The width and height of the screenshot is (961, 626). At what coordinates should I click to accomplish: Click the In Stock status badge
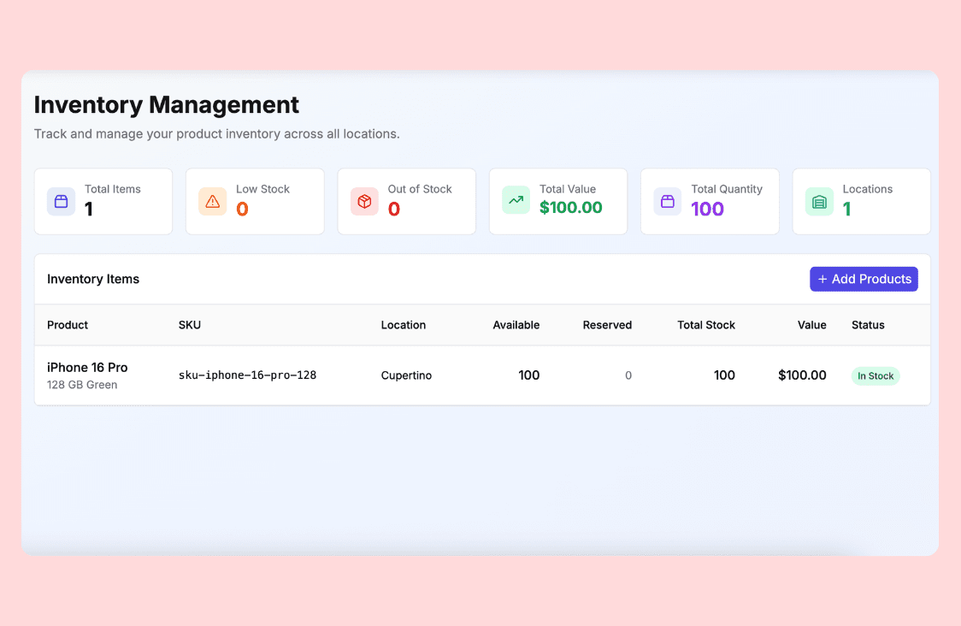tap(876, 375)
